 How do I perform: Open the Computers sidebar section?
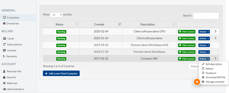point(18,18)
